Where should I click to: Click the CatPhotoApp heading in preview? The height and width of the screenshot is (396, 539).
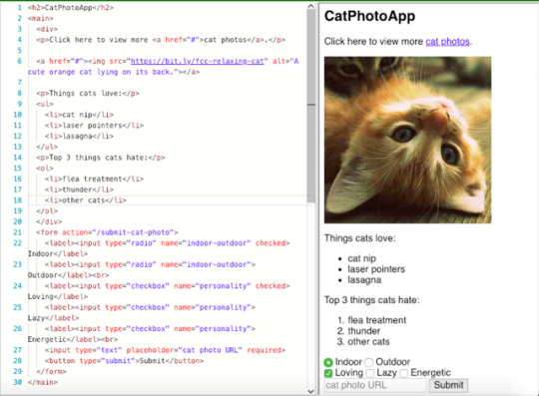(370, 16)
